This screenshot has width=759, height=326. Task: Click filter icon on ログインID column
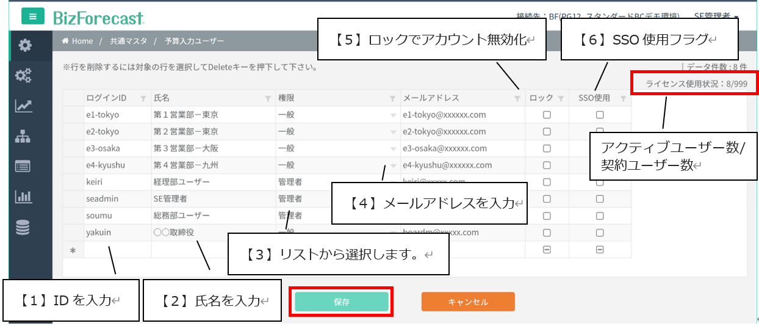click(x=143, y=98)
